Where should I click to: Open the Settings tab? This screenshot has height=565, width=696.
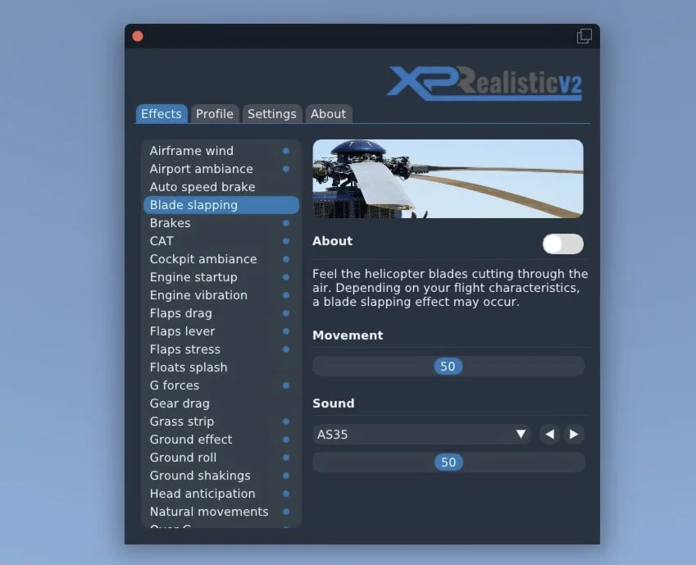click(x=271, y=114)
